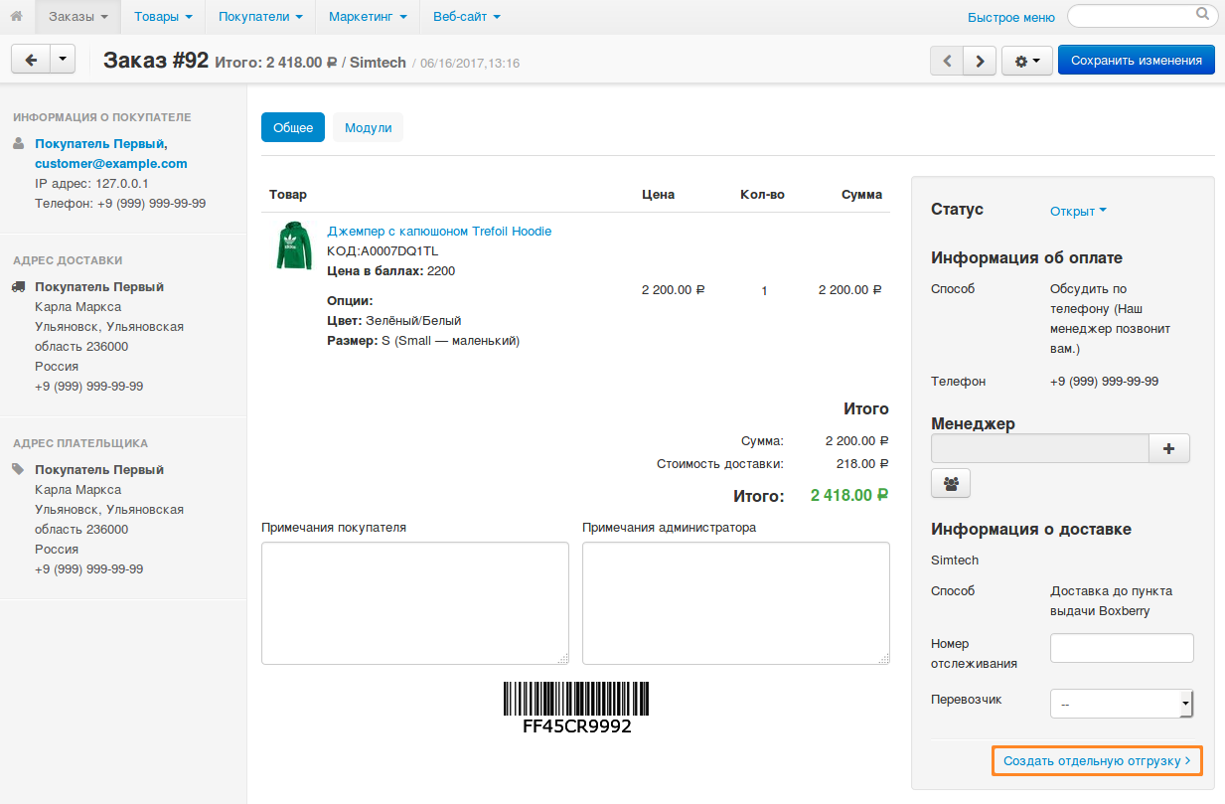Go to next order with right chevron

981,61
